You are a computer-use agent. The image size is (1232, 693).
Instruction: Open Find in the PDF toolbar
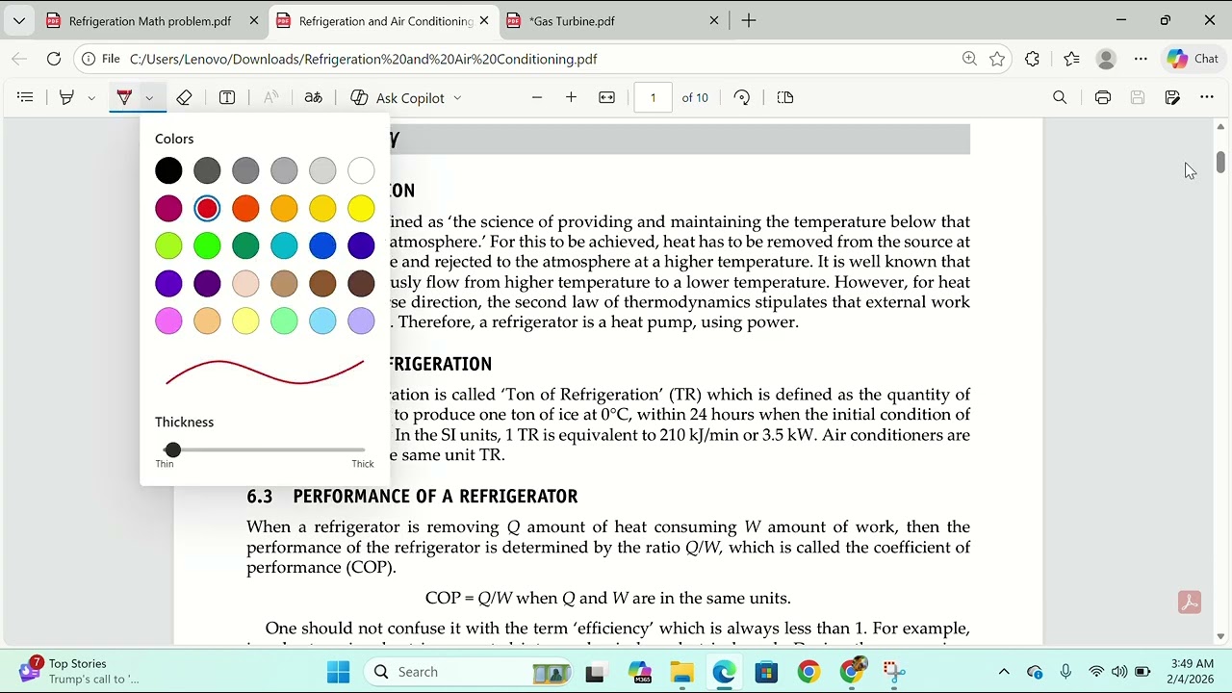pos(1060,97)
